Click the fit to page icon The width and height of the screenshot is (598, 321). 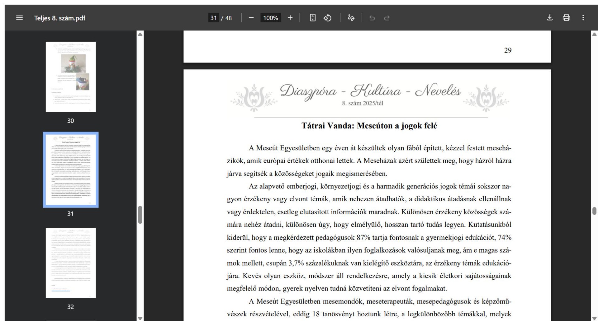coord(312,18)
